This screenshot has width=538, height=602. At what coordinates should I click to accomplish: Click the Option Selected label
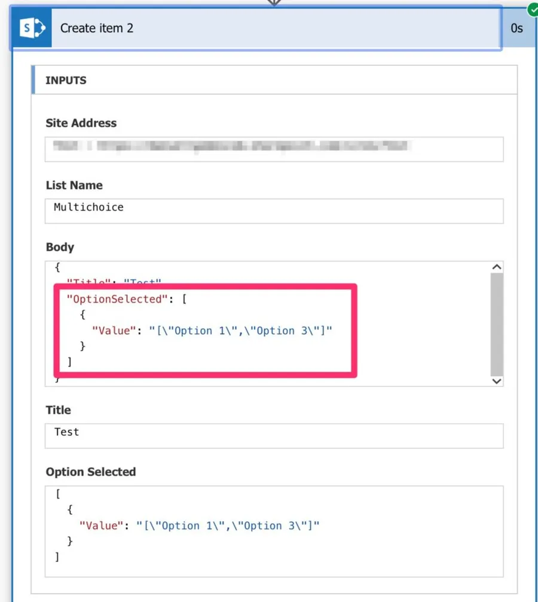91,472
